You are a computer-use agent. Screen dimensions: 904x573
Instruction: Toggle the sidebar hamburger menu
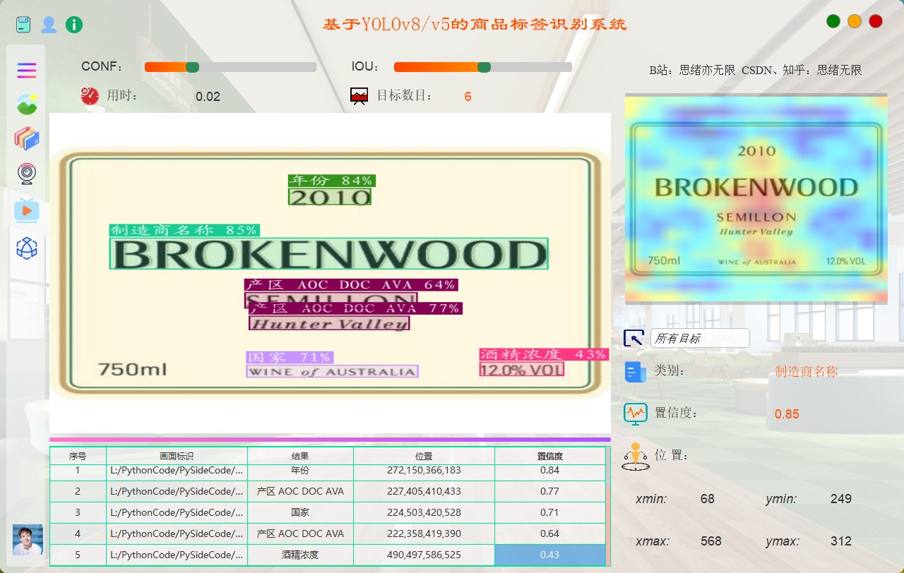27,70
